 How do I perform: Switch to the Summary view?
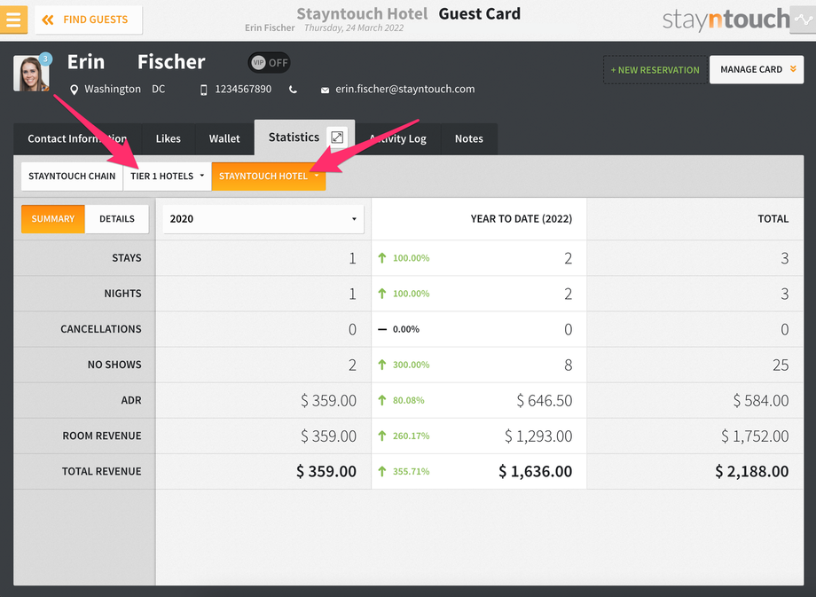pyautogui.click(x=53, y=219)
